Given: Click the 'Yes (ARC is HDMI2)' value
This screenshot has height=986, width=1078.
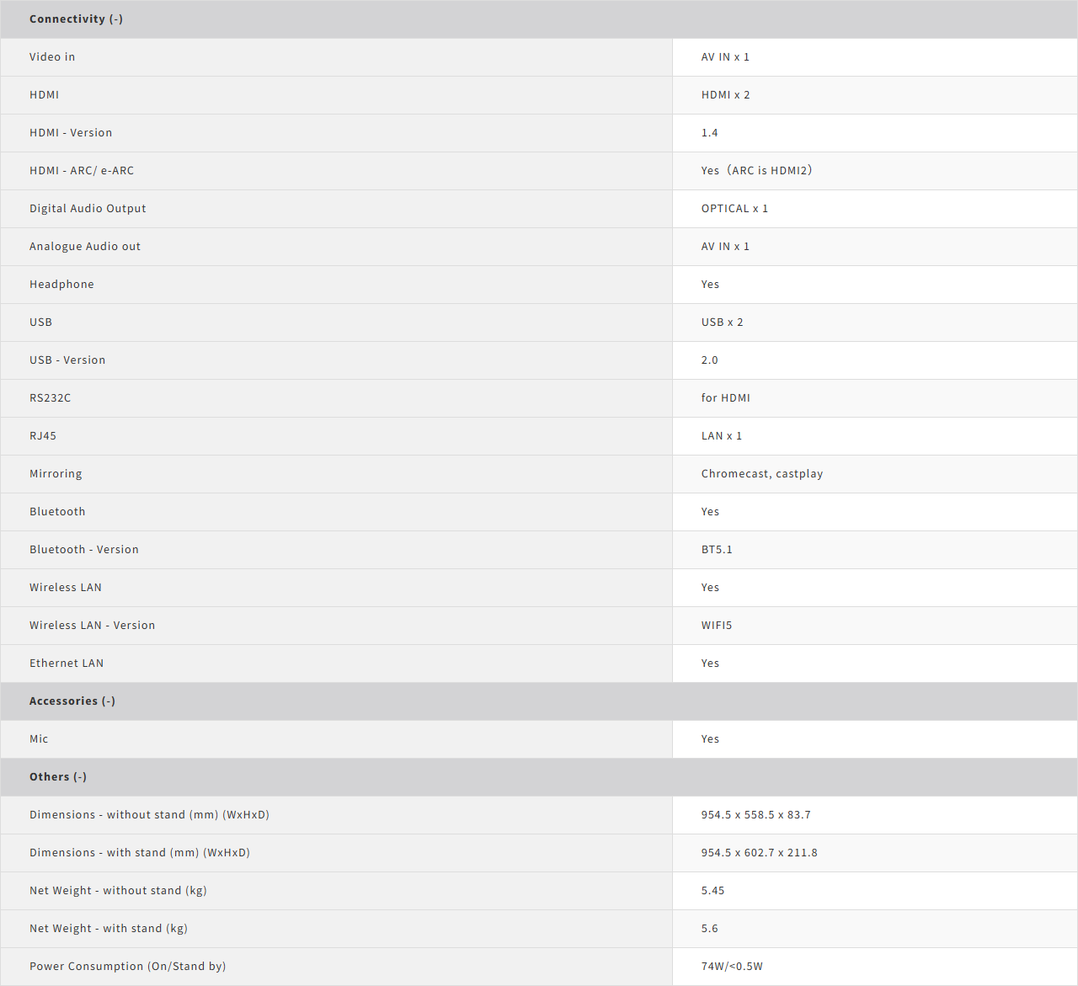Looking at the screenshot, I should (x=756, y=171).
